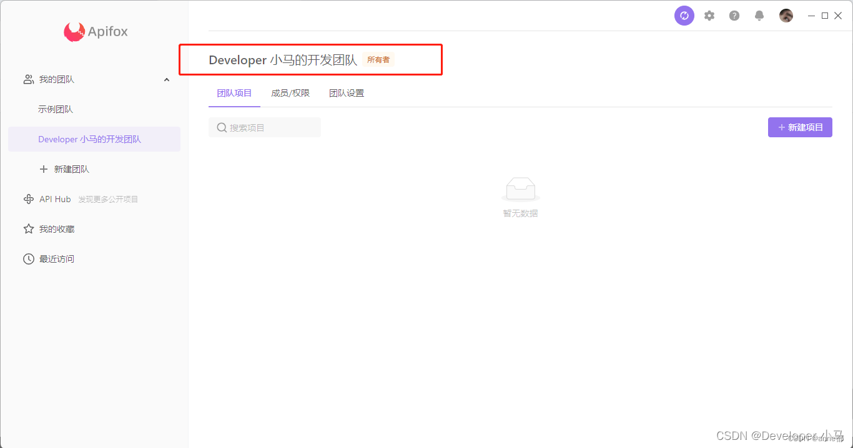Minimize the Apifox window
This screenshot has width=853, height=448.
pos(812,16)
